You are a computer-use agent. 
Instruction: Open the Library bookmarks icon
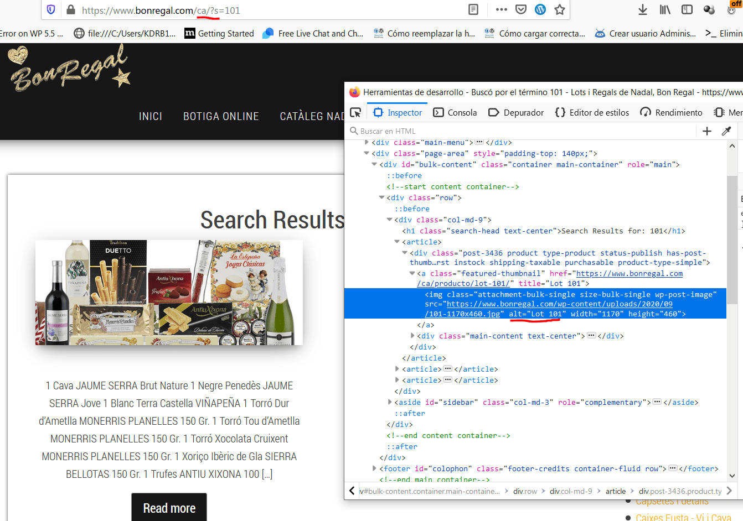(x=665, y=9)
